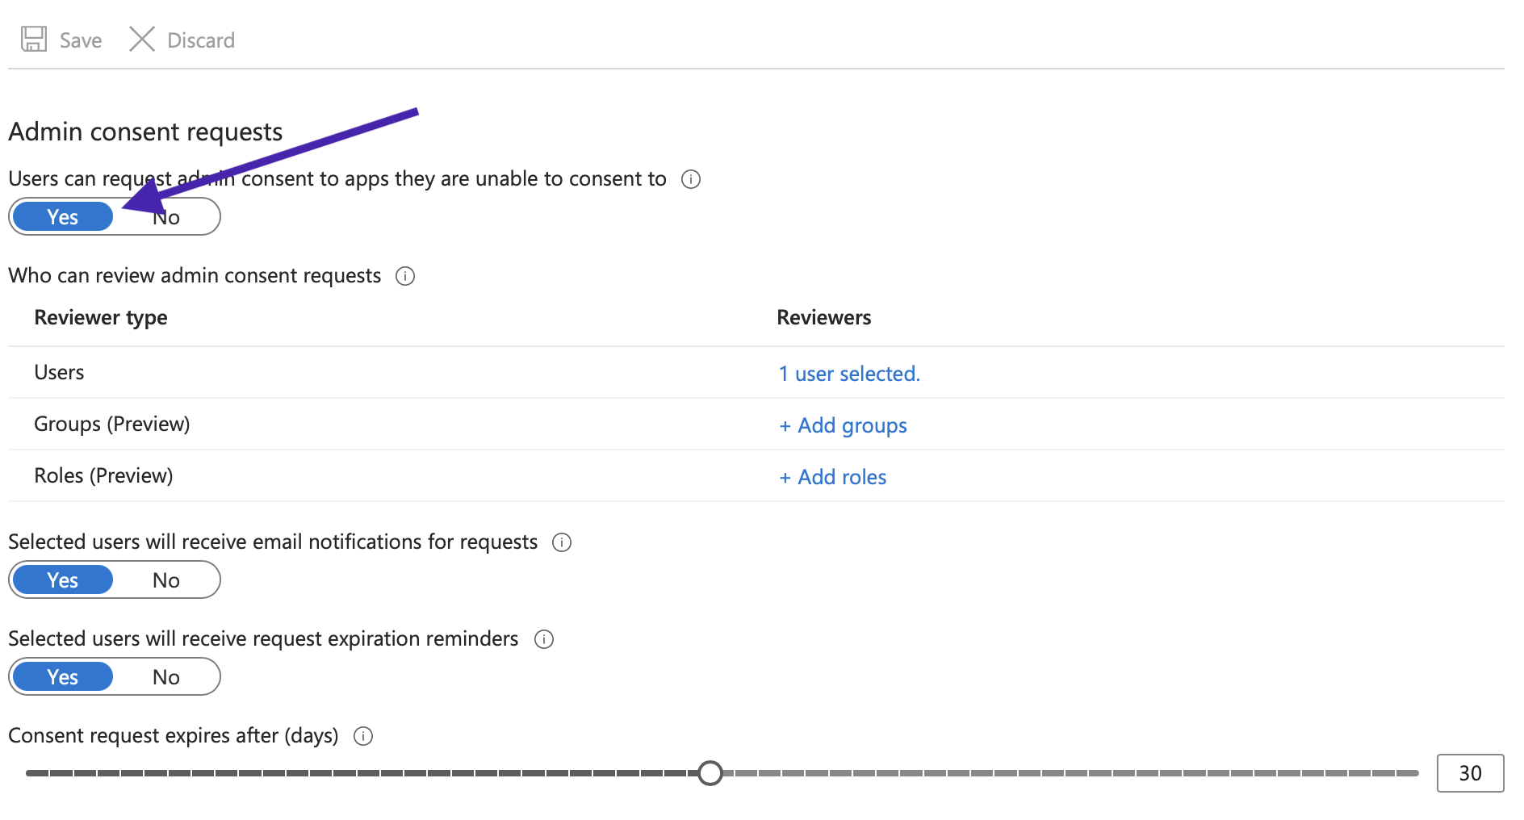1524x820 pixels.
Task: Click the Discard X icon
Action: [142, 40]
